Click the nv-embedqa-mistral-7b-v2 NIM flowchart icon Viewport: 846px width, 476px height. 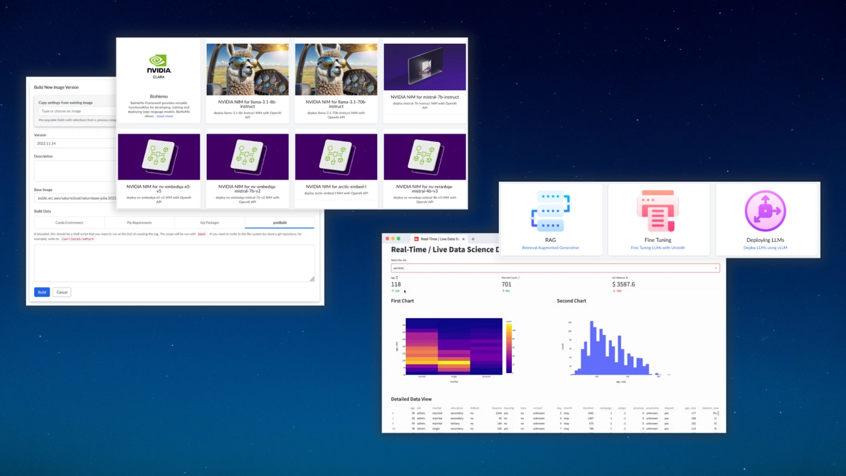pos(247,157)
